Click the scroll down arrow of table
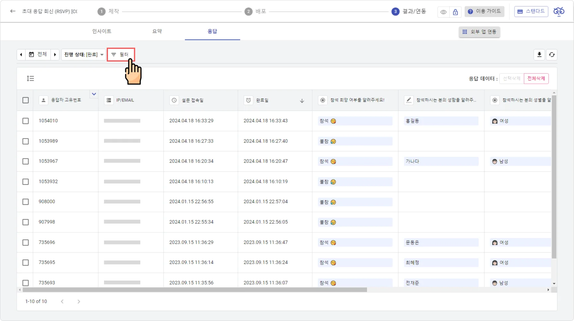Viewport: 574px width, 321px height. pyautogui.click(x=554, y=283)
